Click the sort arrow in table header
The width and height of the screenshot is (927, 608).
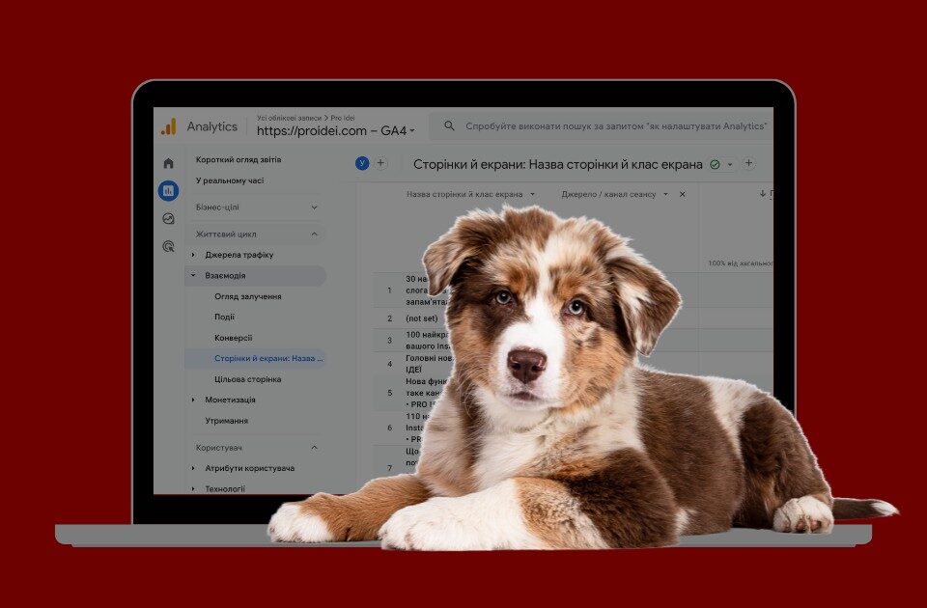(763, 194)
